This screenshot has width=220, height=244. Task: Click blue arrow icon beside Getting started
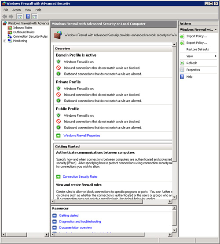tap(55, 215)
